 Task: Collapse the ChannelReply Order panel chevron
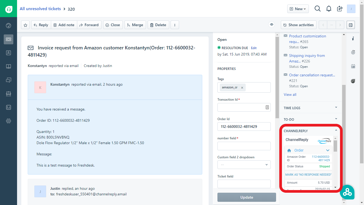tap(328, 150)
